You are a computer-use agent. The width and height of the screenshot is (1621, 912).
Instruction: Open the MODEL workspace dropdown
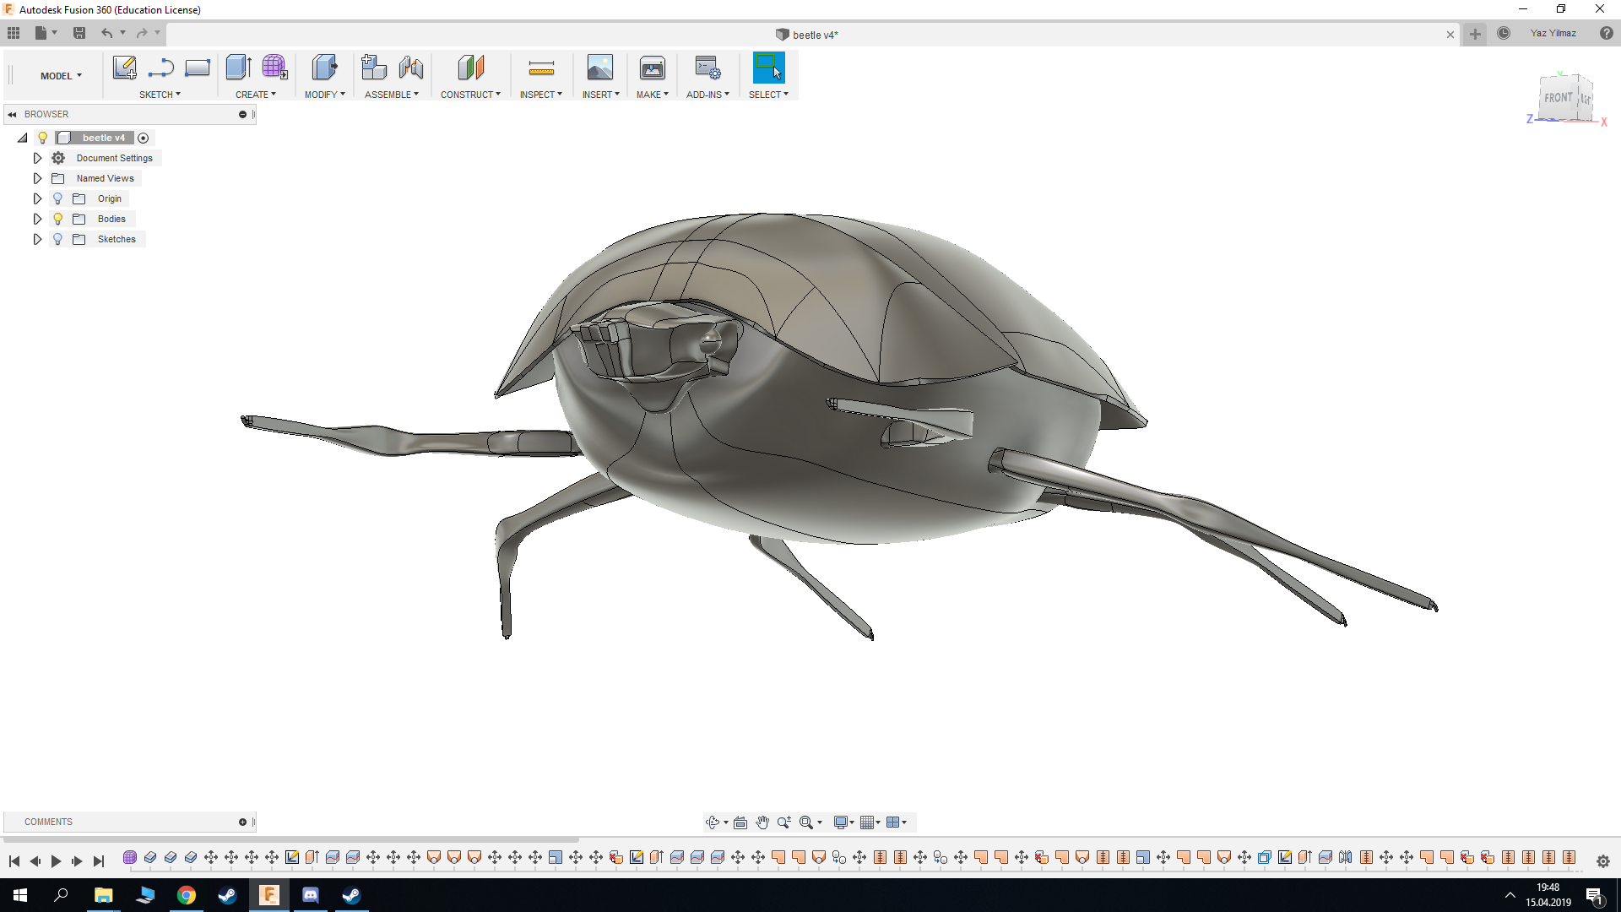pyautogui.click(x=61, y=76)
